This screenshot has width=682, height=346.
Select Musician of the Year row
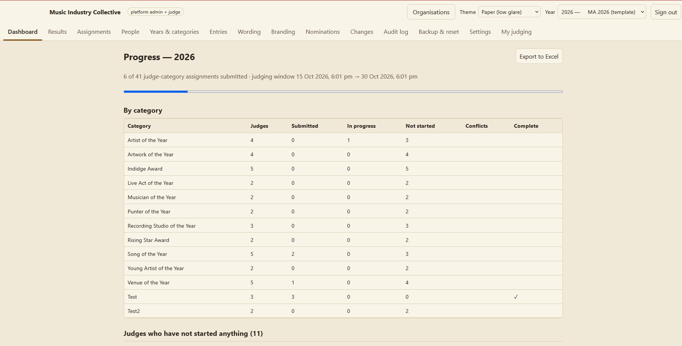343,197
